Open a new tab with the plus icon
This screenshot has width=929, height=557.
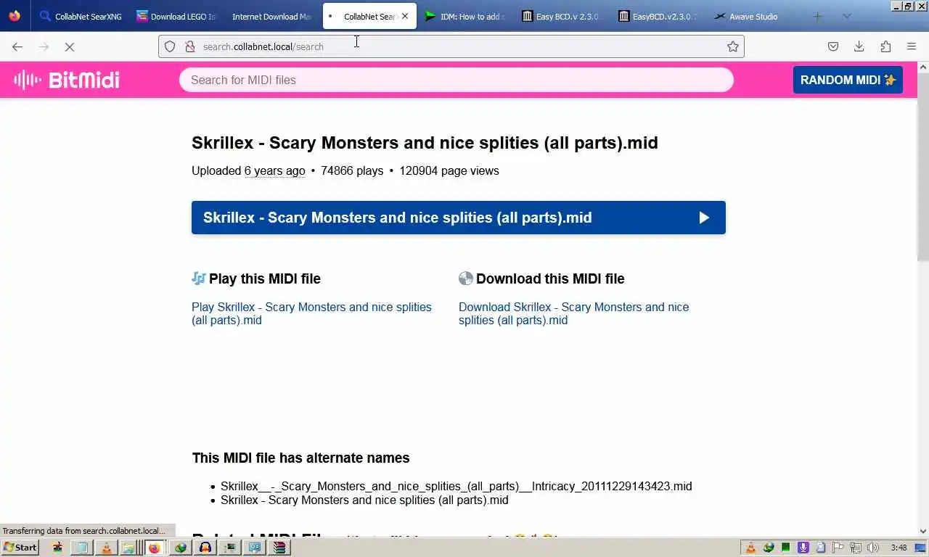817,16
